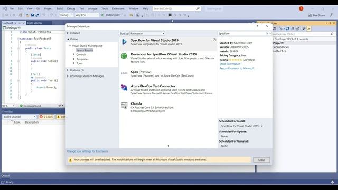
Task: Toggle the 0 Errors filter in Error List
Action: [46, 117]
